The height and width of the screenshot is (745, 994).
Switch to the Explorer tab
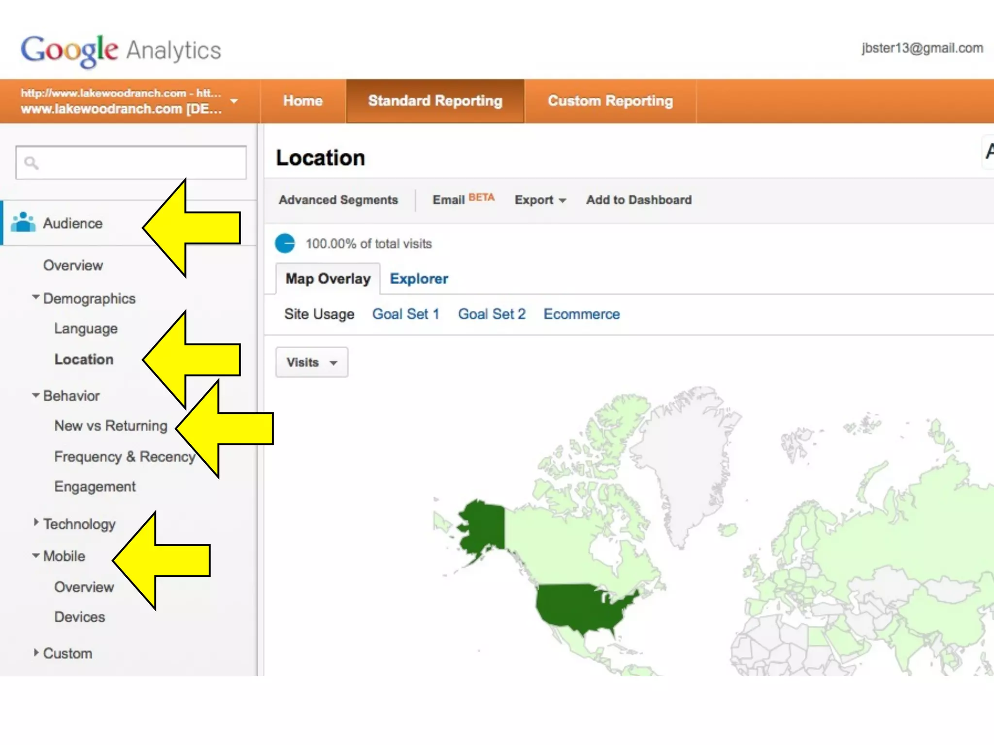click(419, 279)
